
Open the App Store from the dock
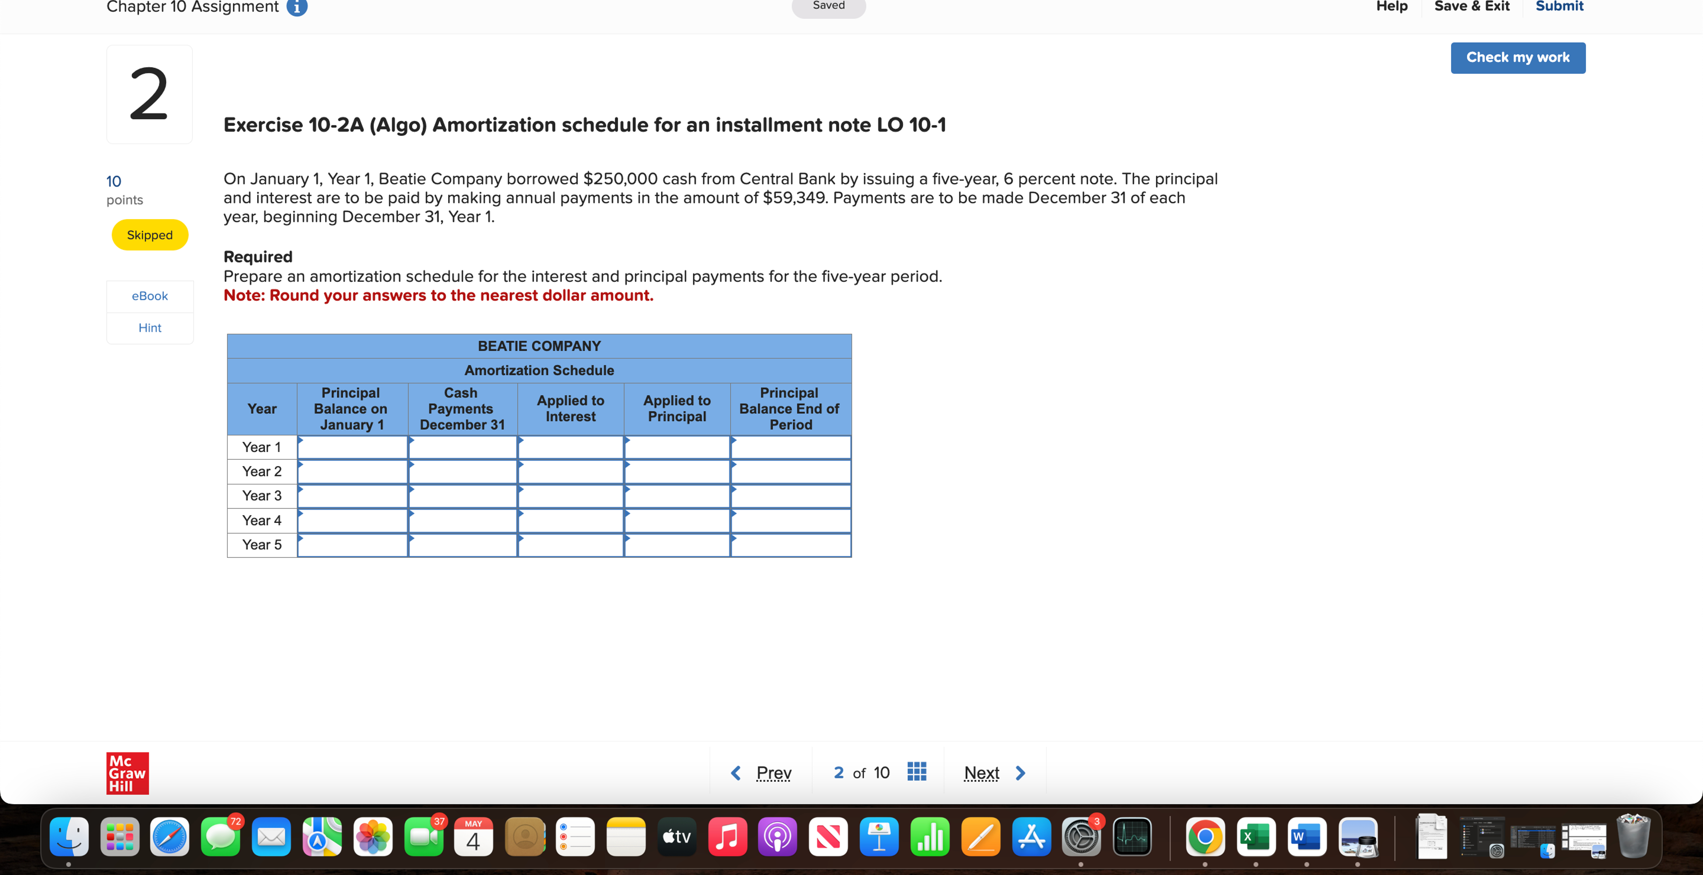coord(1031,837)
